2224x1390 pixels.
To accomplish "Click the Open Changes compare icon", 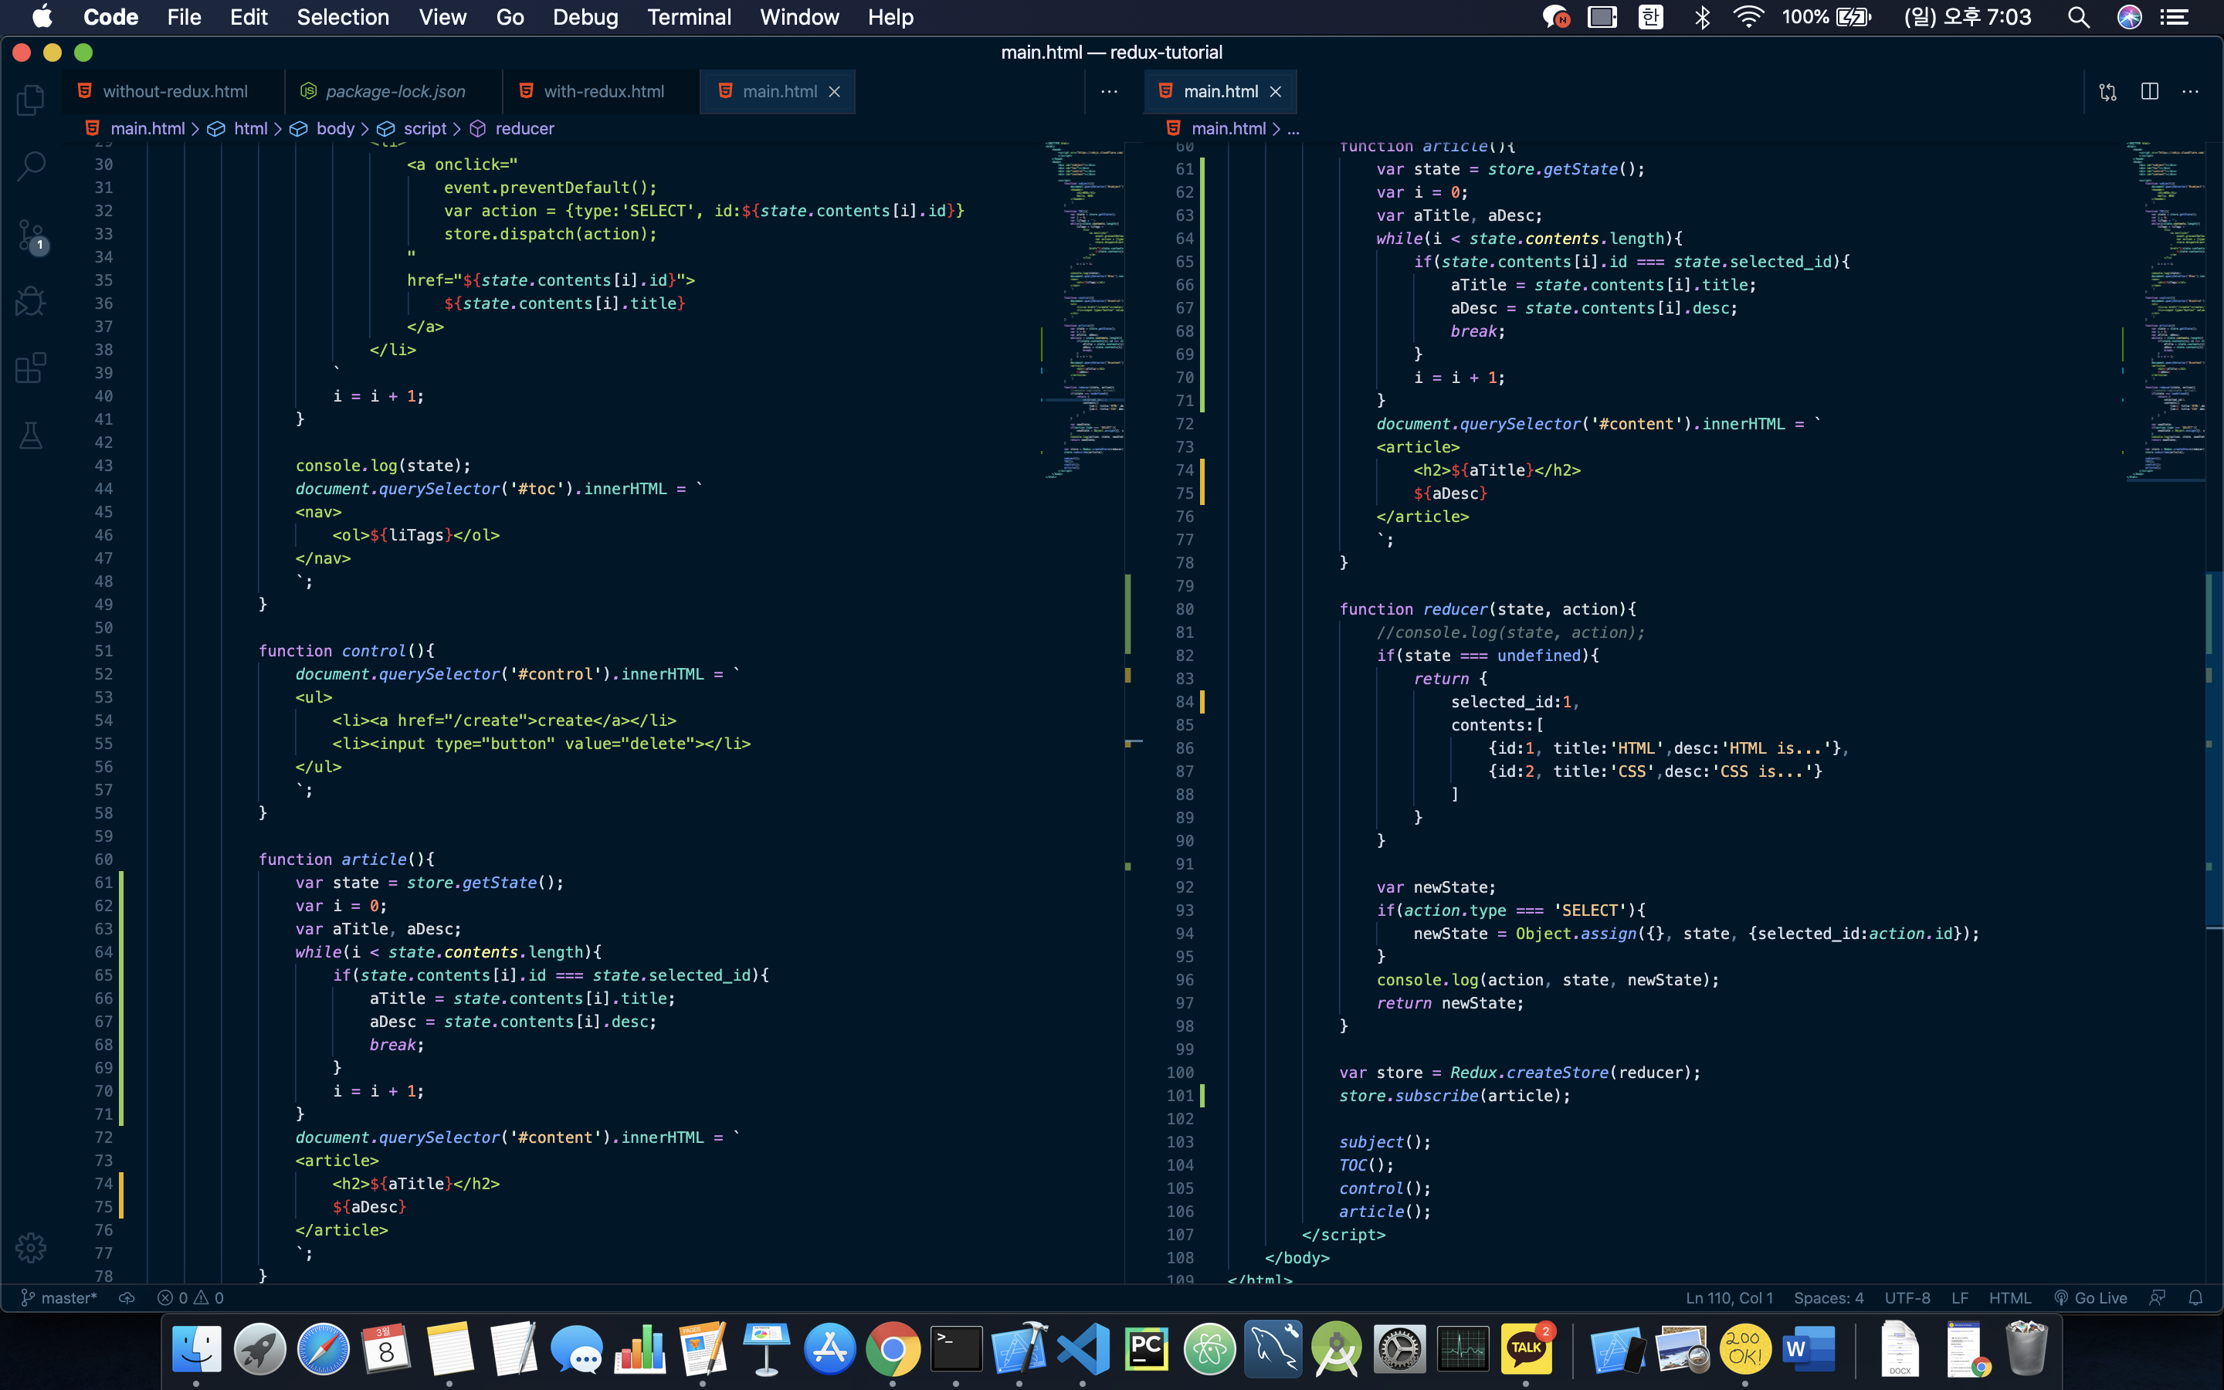I will click(x=2107, y=92).
